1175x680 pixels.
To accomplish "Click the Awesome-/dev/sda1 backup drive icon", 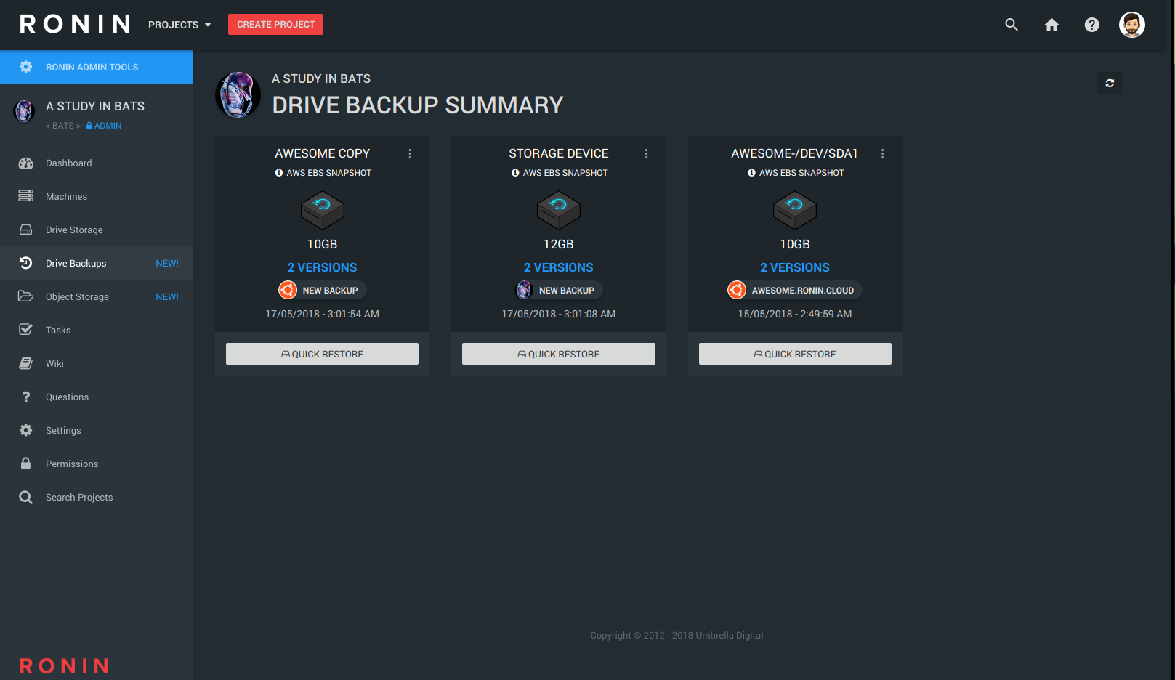I will [795, 210].
